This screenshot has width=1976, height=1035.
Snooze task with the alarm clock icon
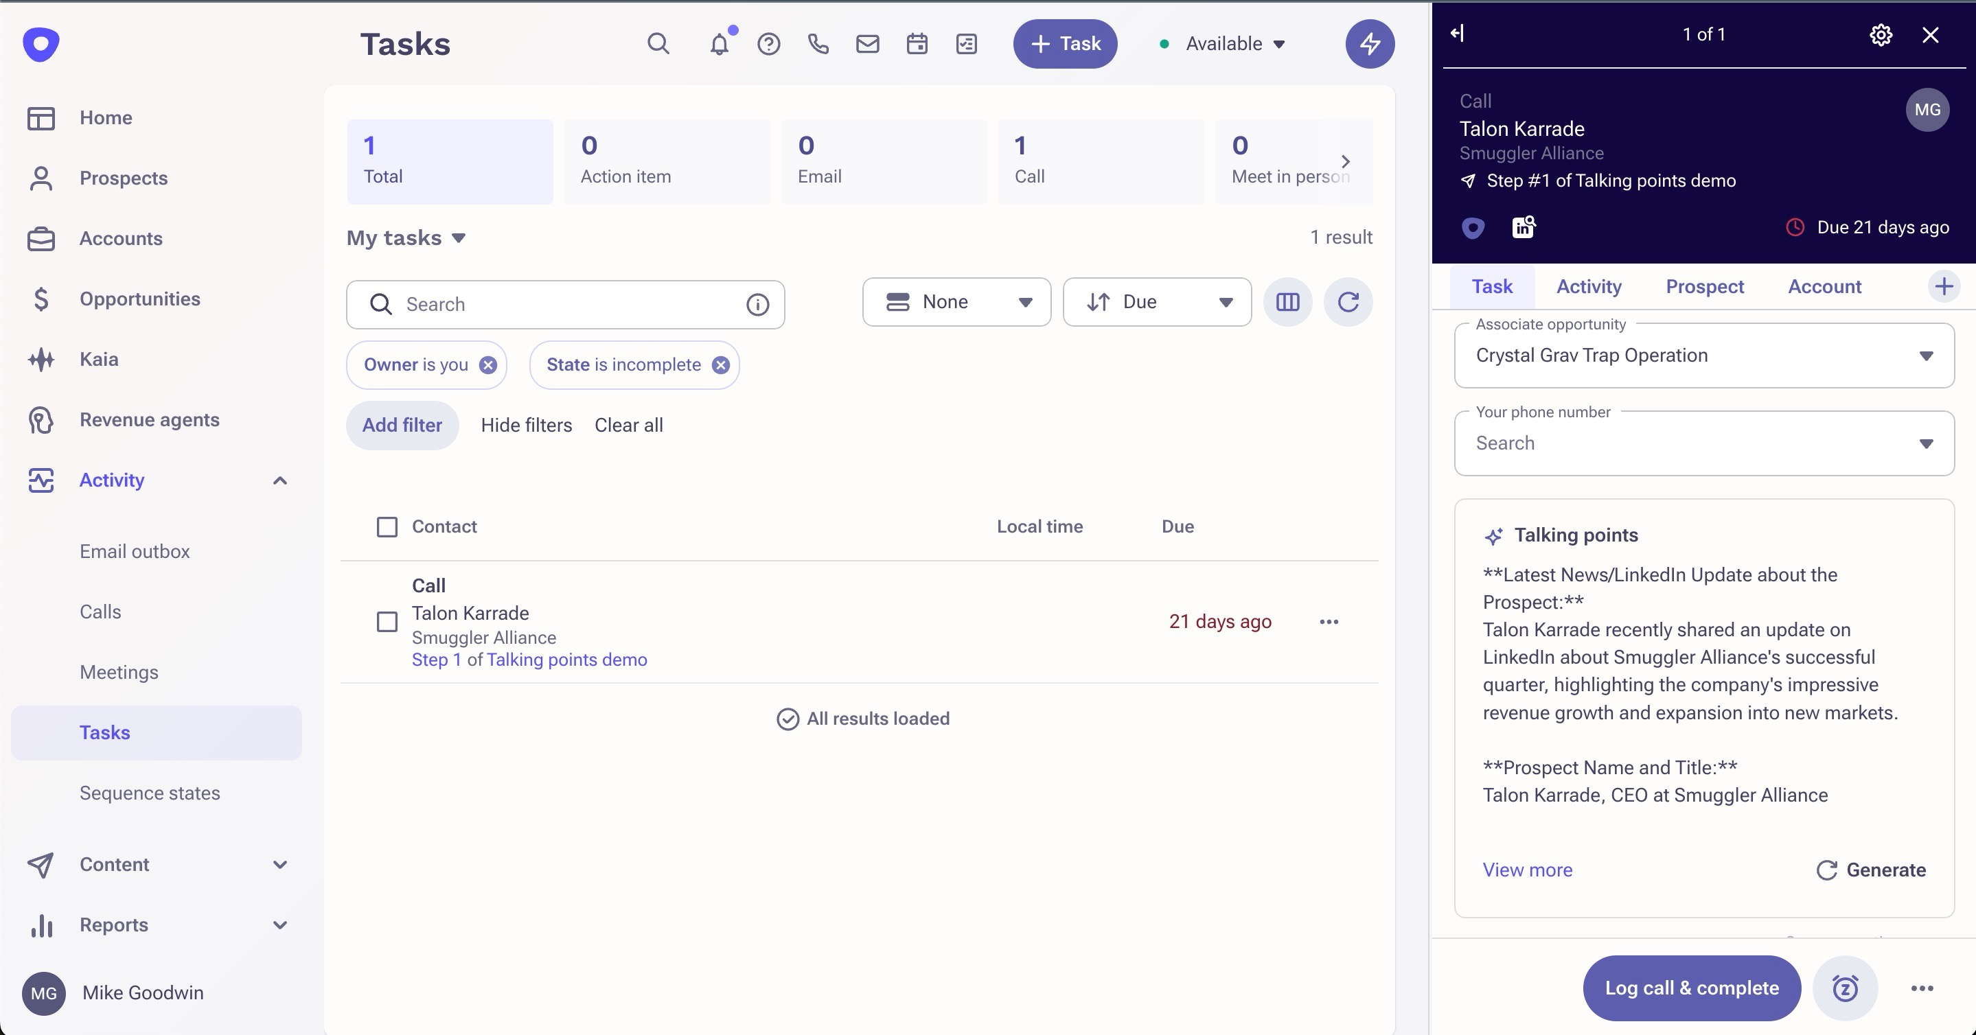1845,988
